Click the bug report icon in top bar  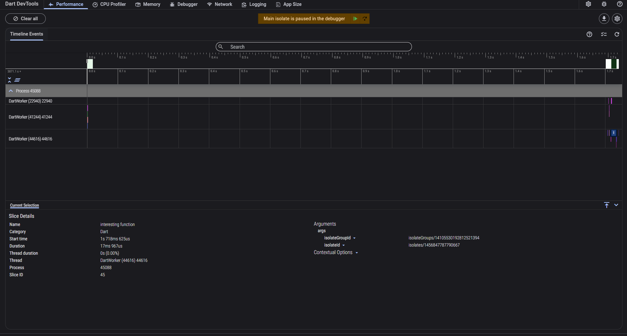[x=604, y=4]
